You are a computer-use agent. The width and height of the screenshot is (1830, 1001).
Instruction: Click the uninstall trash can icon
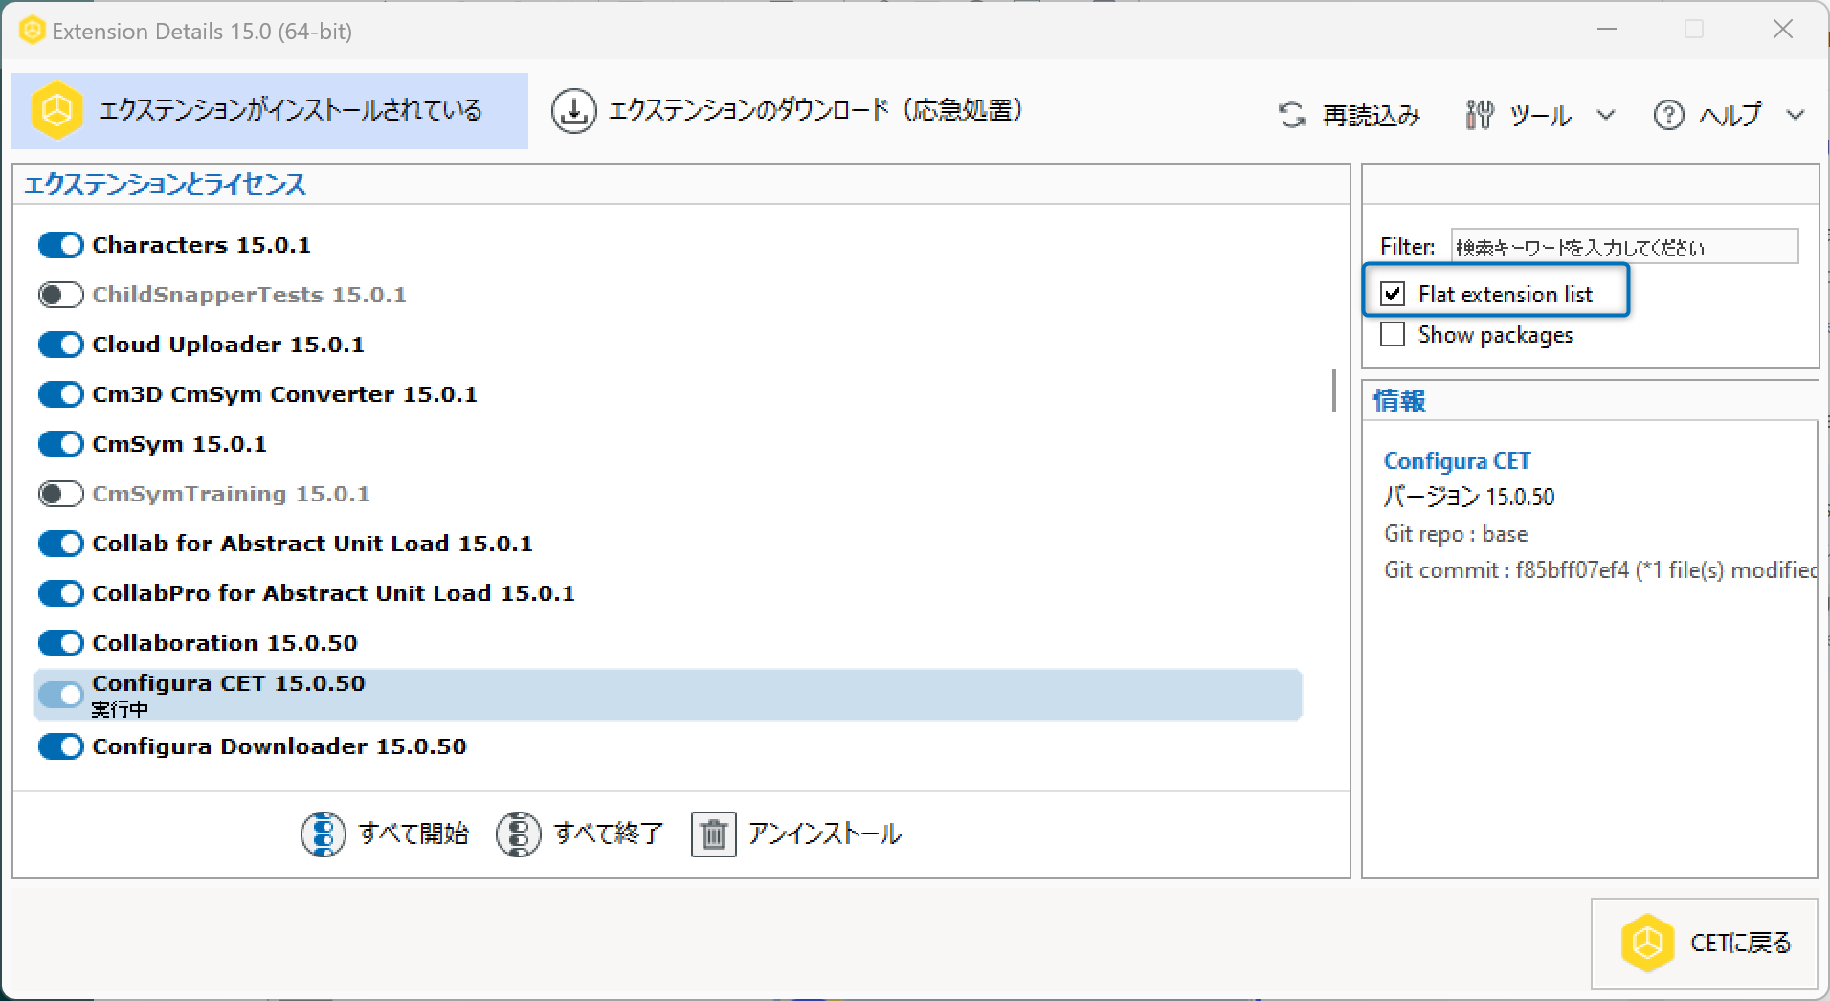coord(713,834)
